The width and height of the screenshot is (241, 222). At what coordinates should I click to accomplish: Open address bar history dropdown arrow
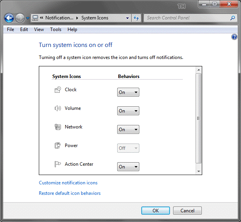[x=127, y=18]
